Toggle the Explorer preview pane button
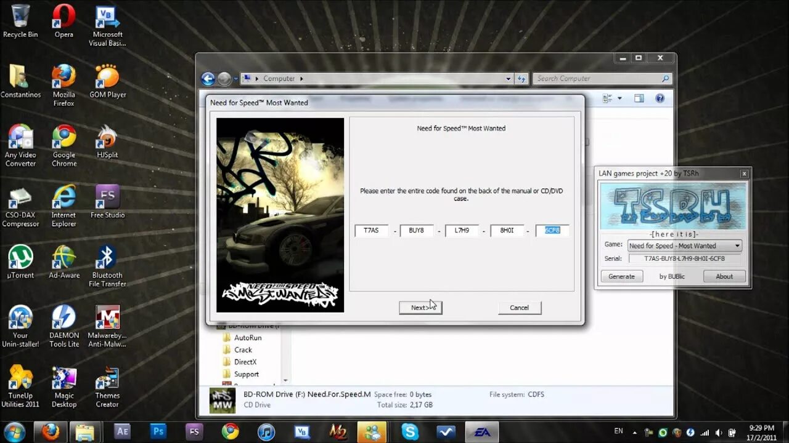This screenshot has height=443, width=789. [639, 98]
